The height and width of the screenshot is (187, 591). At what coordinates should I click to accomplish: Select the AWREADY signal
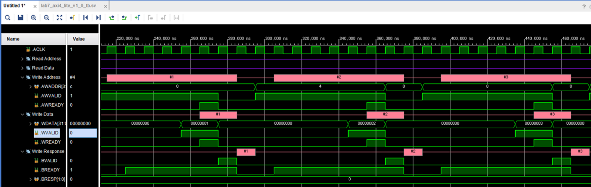[52, 105]
